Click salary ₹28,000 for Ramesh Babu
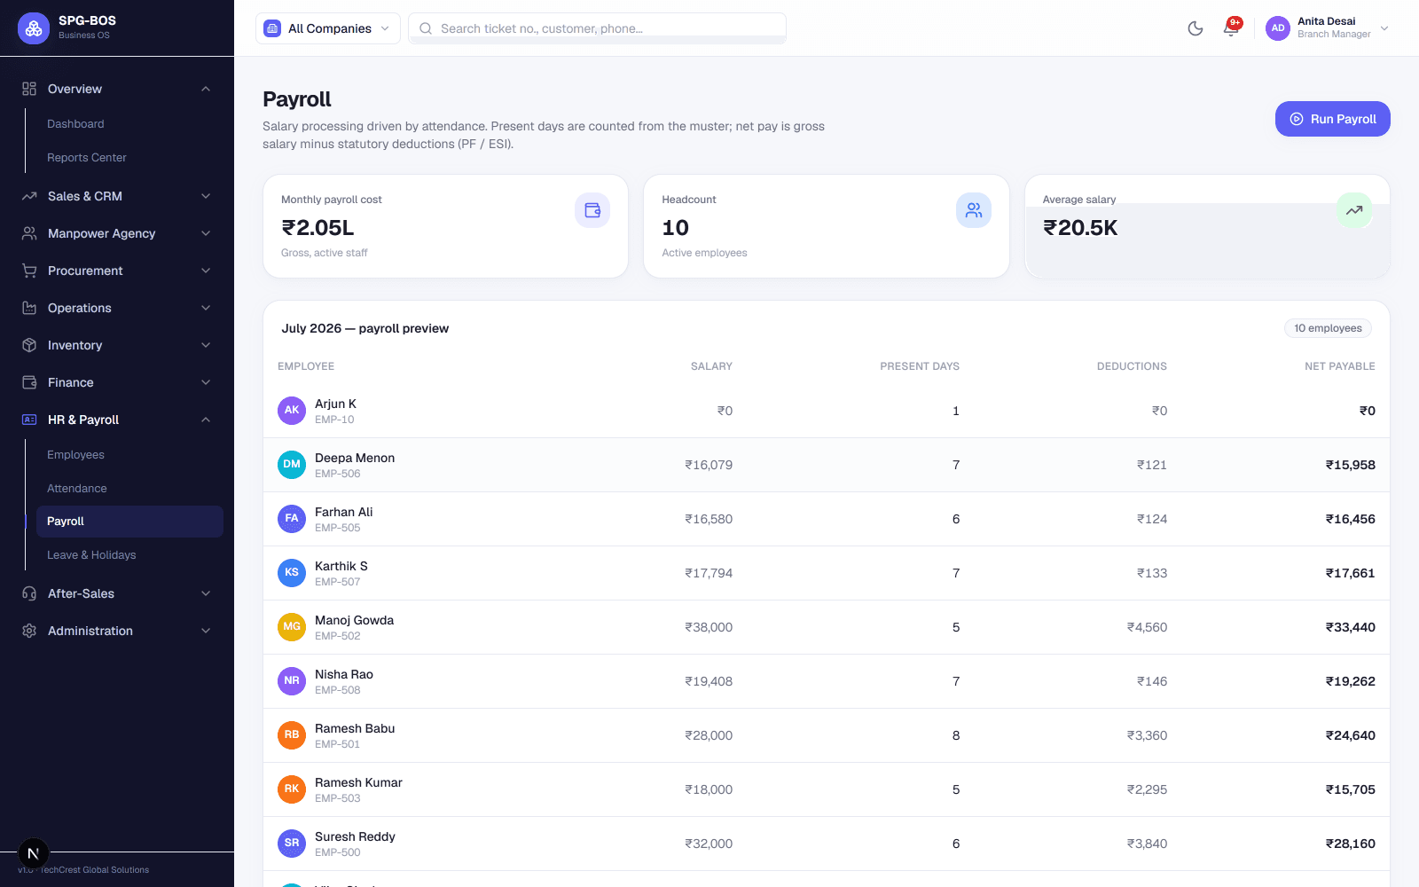Screen dimensions: 1419x887 (709, 735)
